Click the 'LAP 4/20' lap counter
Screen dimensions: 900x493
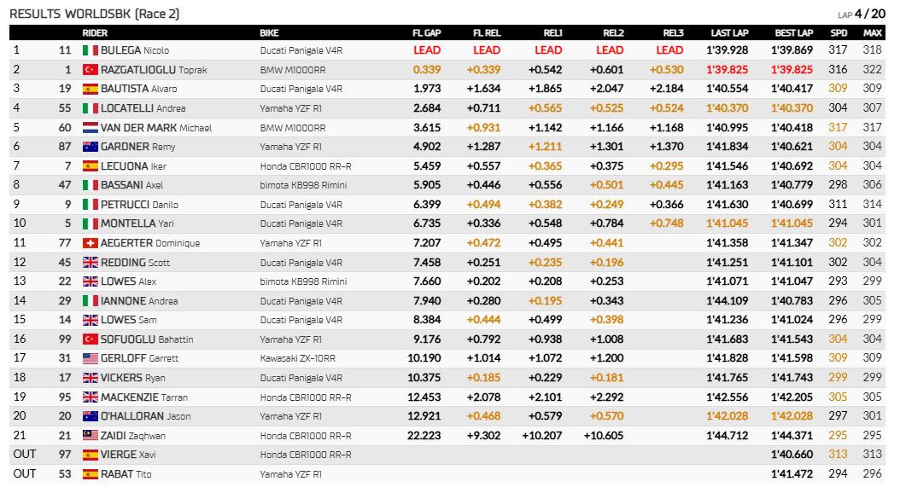coord(862,14)
